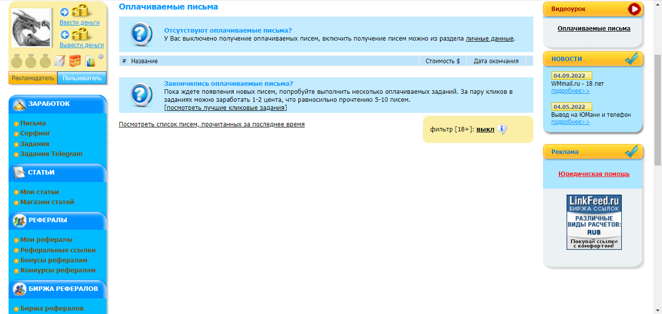Screen dimensions: 662x314
Task: Click the Видеоурок red play icon
Action: pos(635,9)
